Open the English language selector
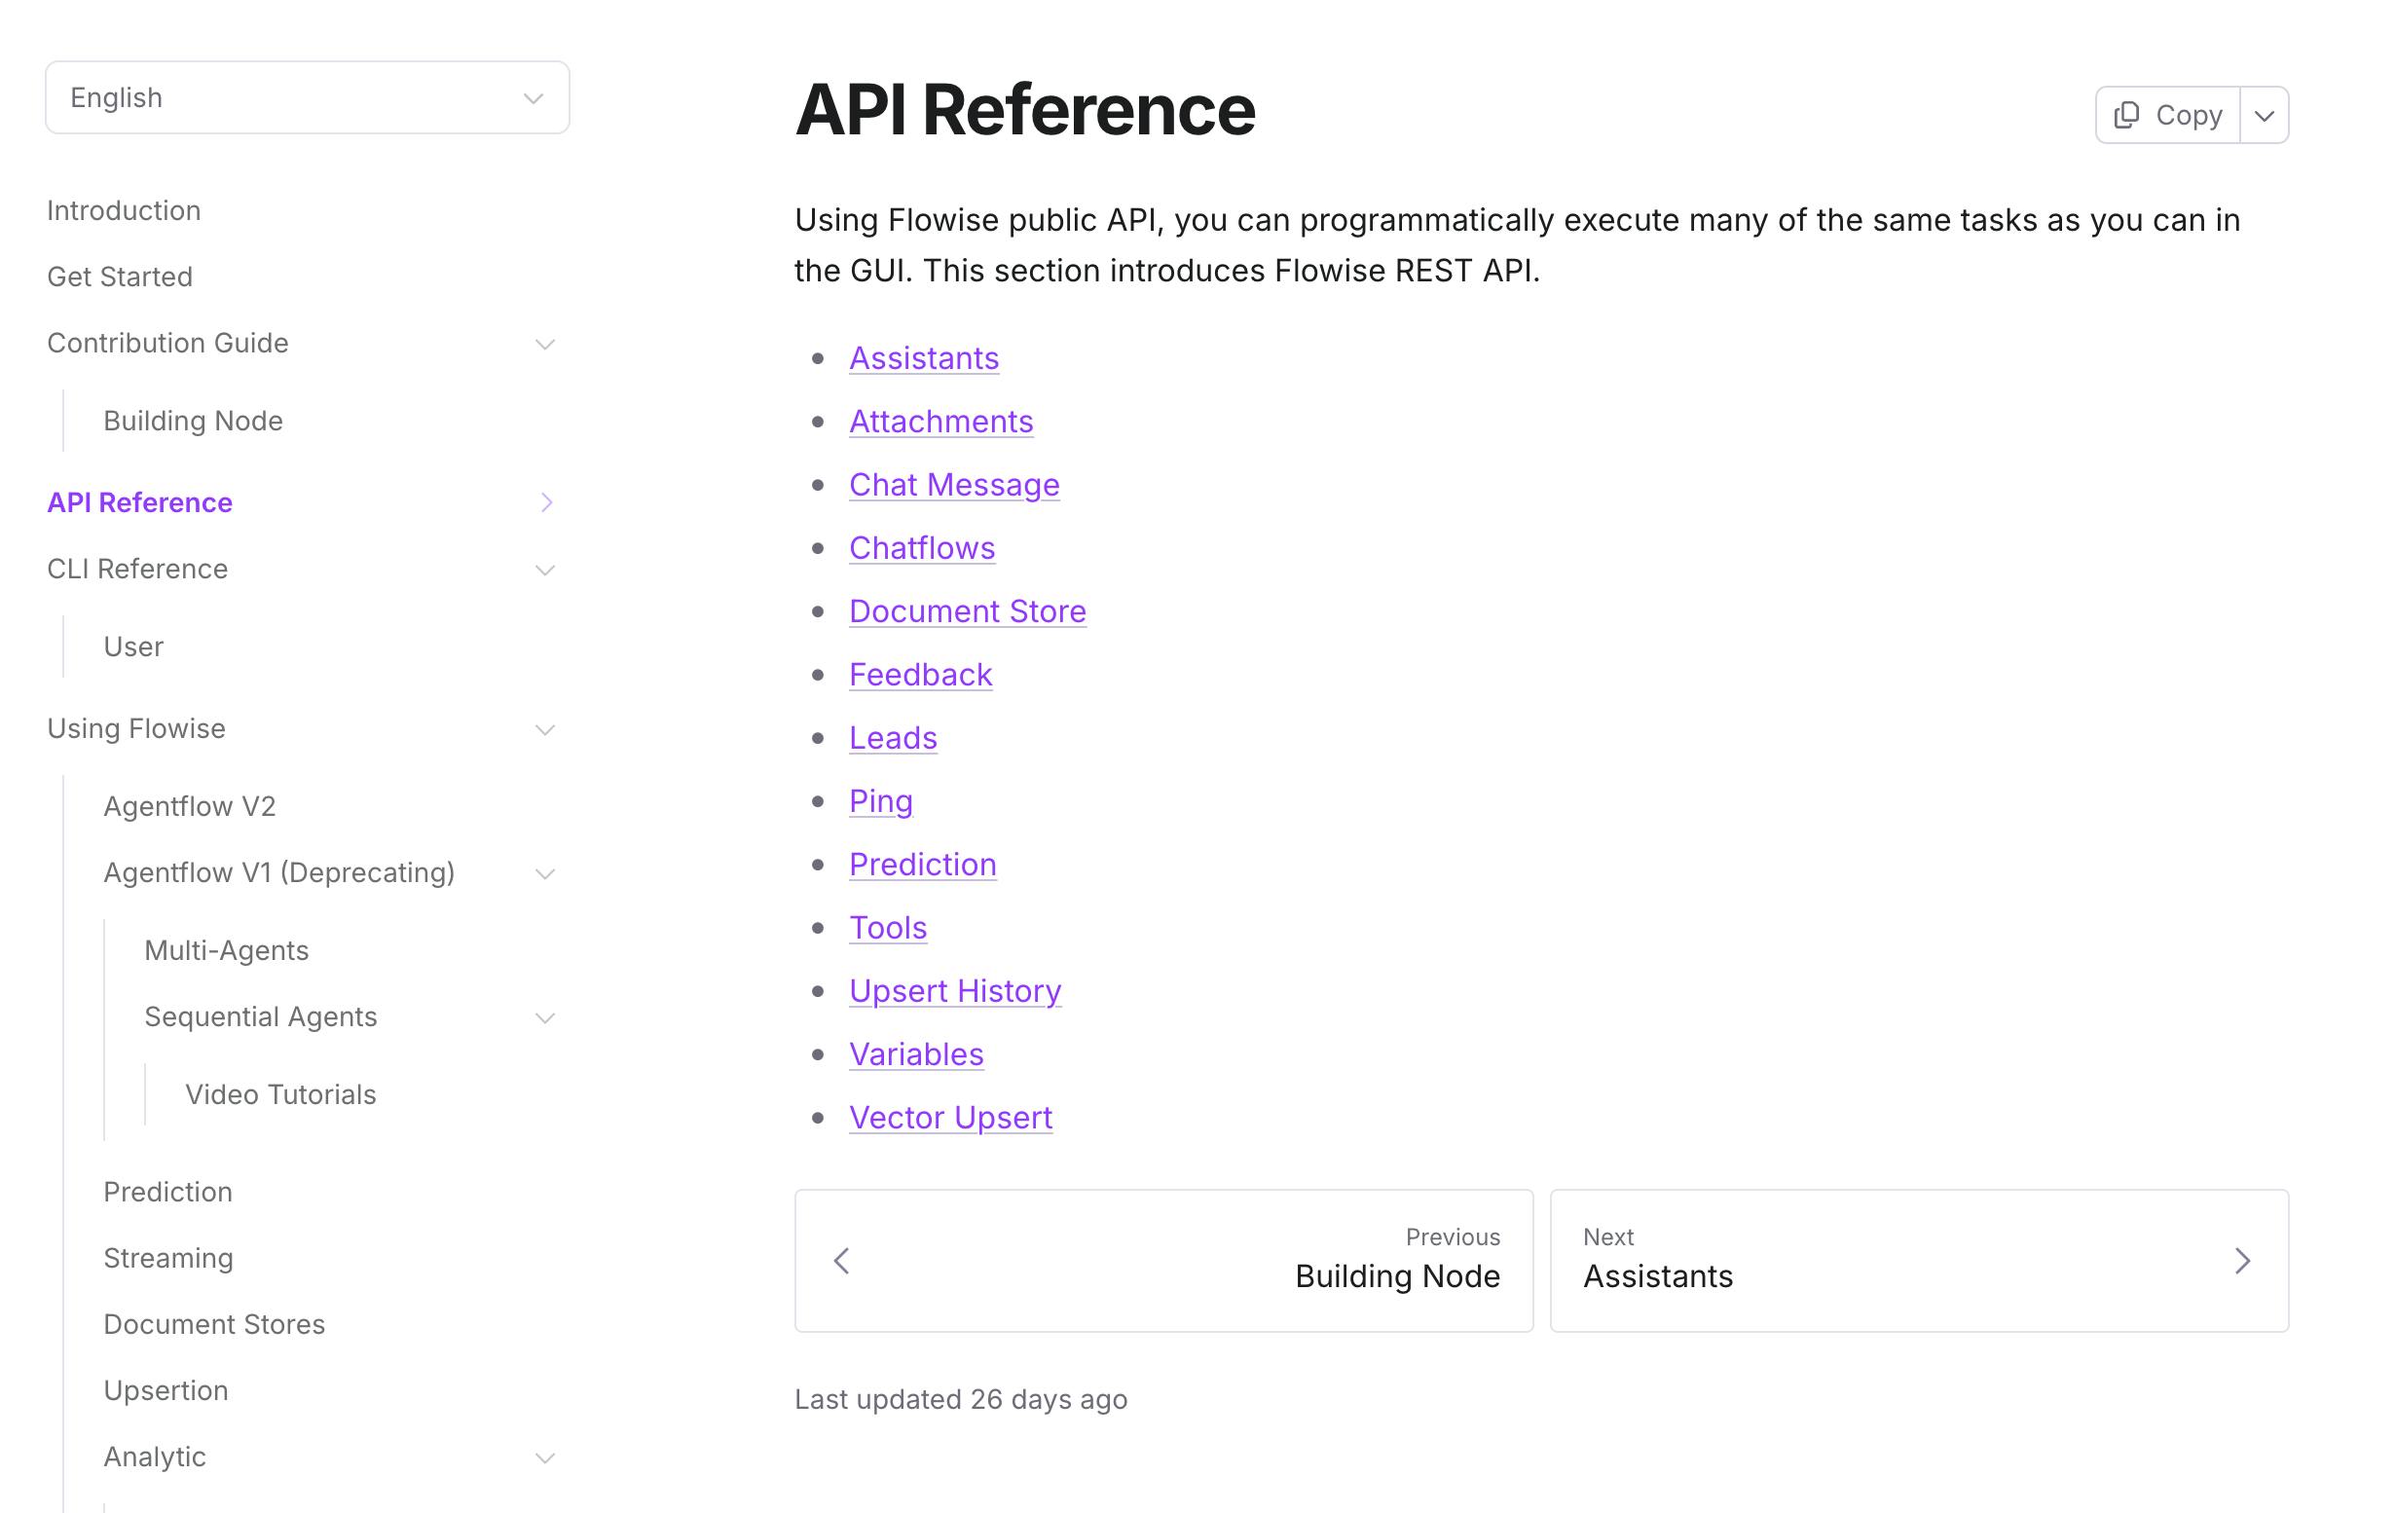2395x1513 pixels. click(x=308, y=97)
